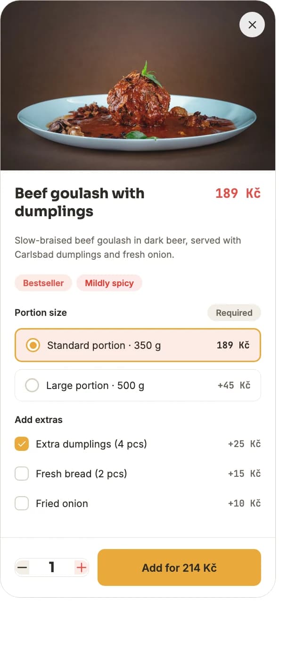This screenshot has height=660, width=304.
Task: Click the Beef goulash with dumplings title
Action: tap(80, 202)
